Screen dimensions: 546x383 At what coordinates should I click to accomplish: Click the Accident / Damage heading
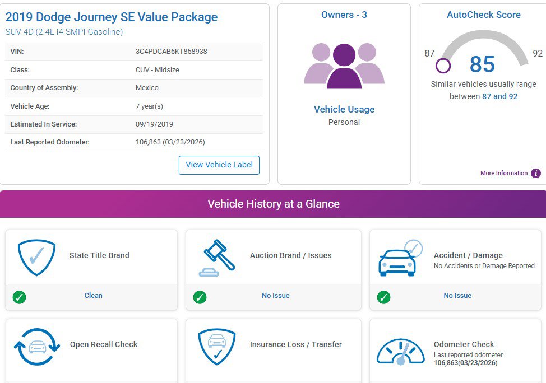468,255
